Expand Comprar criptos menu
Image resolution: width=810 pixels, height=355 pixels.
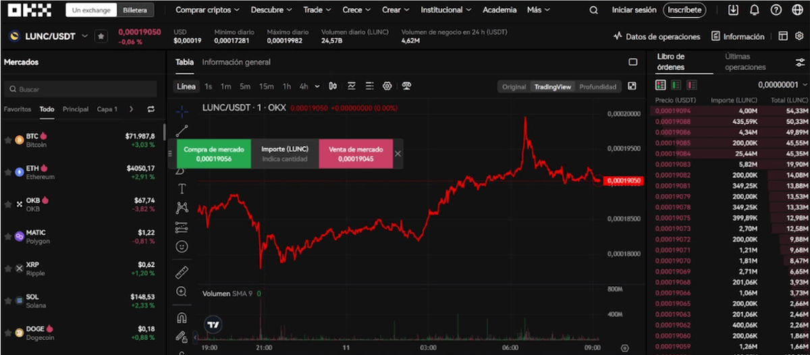pyautogui.click(x=207, y=10)
